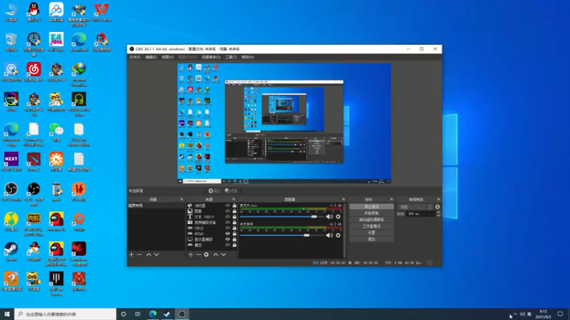
Task: Move the scene down in the scenes list
Action: (156, 255)
